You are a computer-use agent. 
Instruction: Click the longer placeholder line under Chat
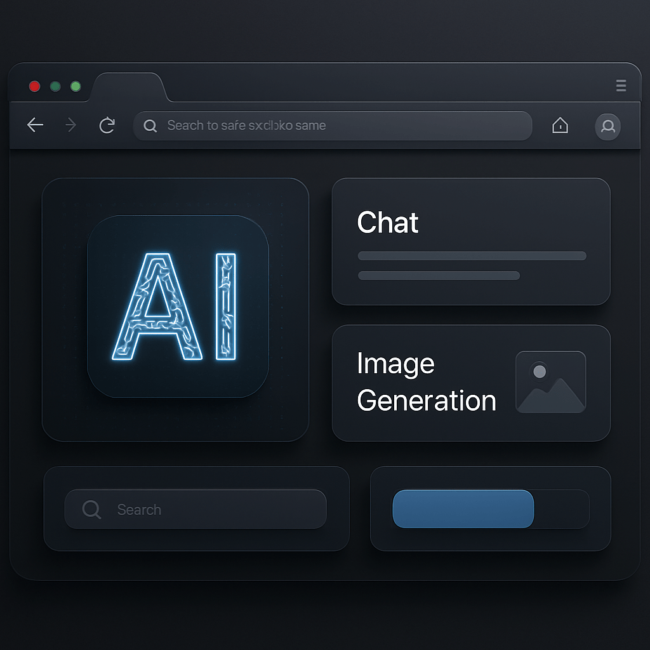pyautogui.click(x=472, y=256)
